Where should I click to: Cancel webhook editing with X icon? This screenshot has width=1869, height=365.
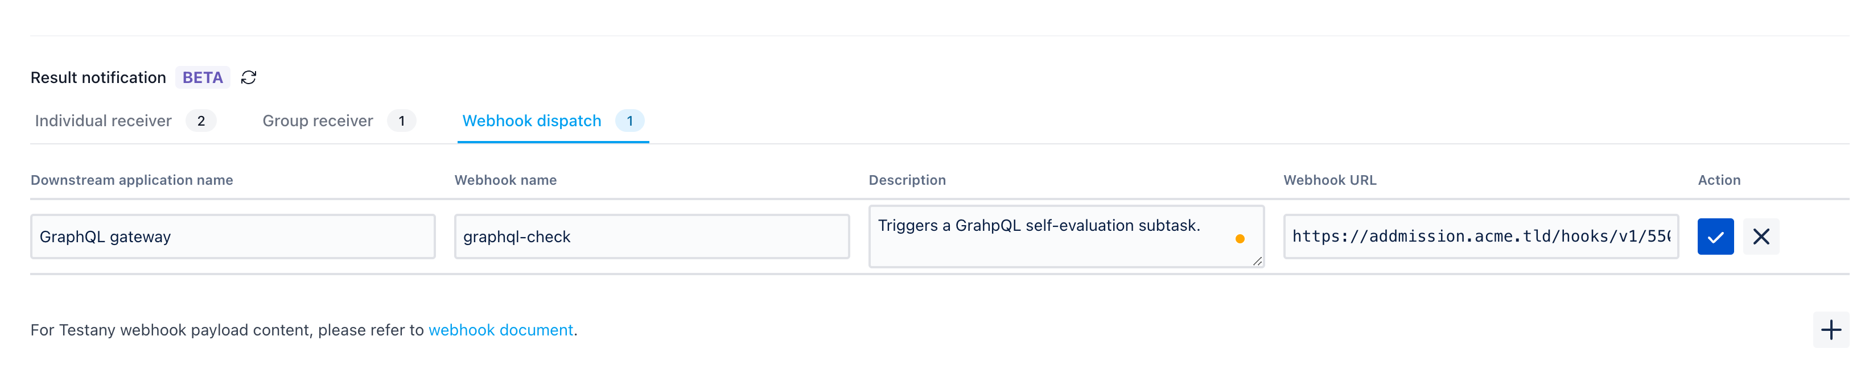click(1761, 237)
